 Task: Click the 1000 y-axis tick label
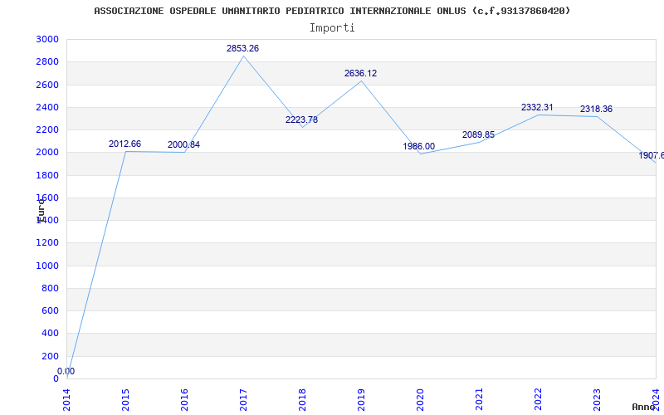[47, 266]
